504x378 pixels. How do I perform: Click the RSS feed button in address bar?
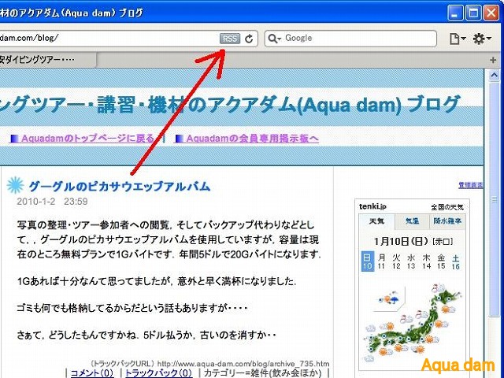tap(230, 39)
